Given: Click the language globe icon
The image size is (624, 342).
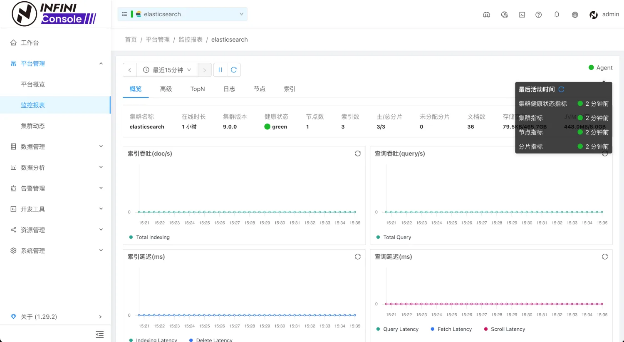Looking at the screenshot, I should (575, 15).
